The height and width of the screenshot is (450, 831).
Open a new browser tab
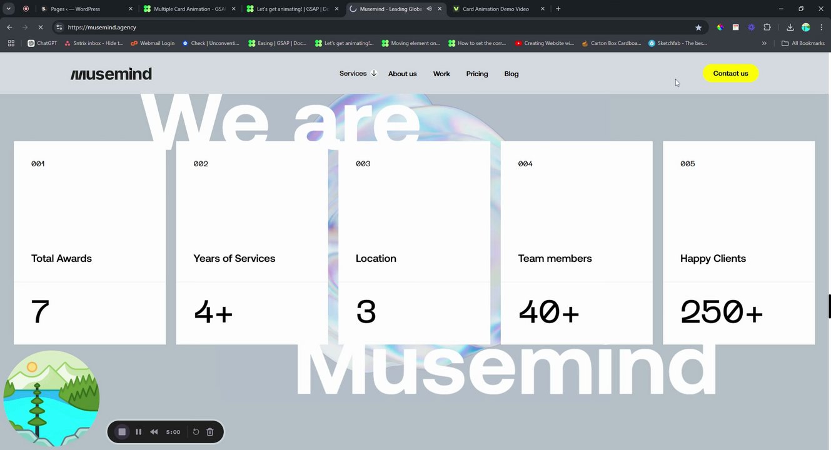558,9
